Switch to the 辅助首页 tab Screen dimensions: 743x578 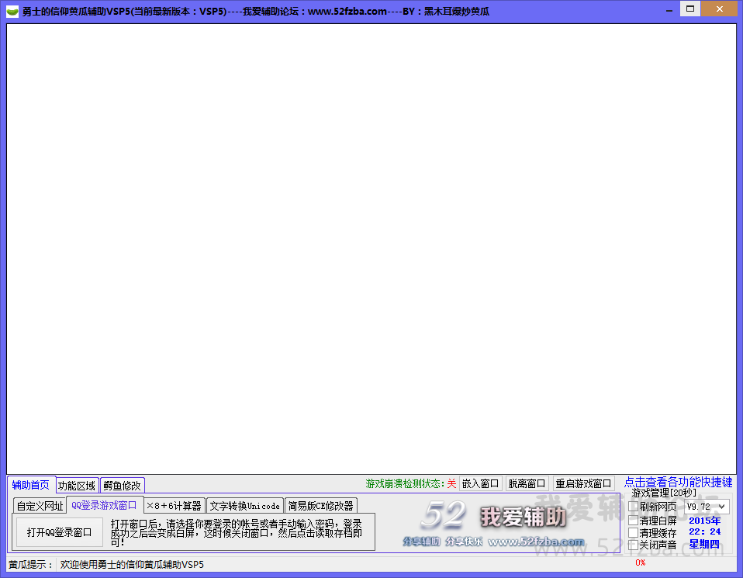pyautogui.click(x=31, y=485)
